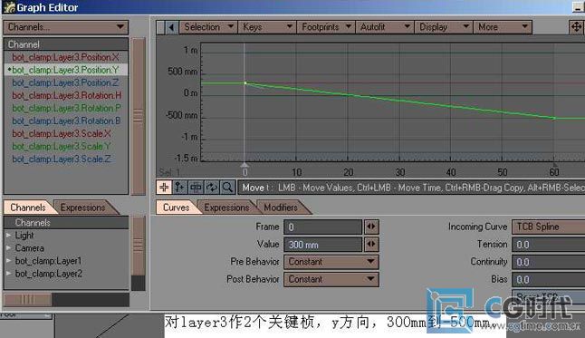The width and height of the screenshot is (585, 338).
Task: Select bot_clamp:Layer3.Rotation.H channel
Action: click(66, 95)
